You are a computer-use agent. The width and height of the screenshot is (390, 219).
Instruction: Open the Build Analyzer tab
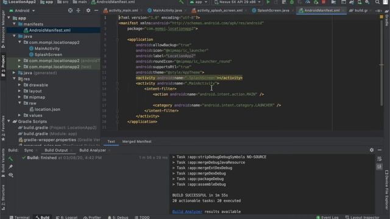point(93,150)
